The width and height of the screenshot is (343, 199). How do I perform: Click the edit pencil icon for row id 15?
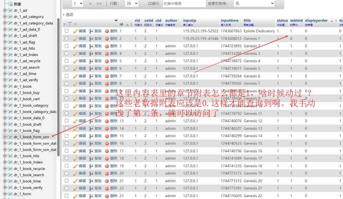[x=75, y=136]
